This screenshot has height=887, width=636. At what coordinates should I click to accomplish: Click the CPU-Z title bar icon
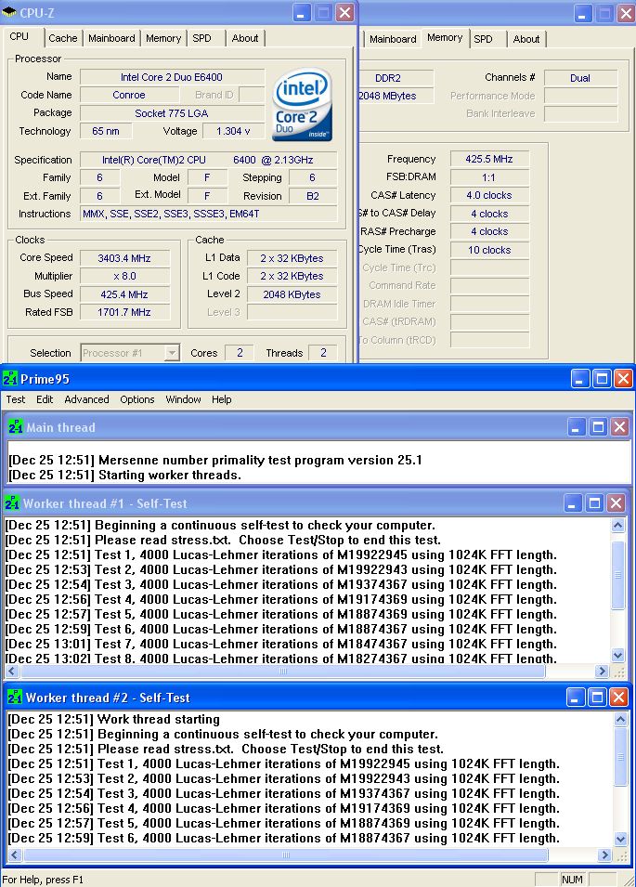pyautogui.click(x=9, y=12)
